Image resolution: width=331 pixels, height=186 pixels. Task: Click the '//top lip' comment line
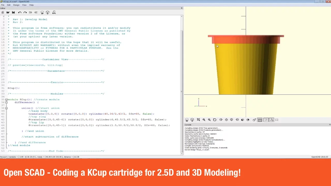tap(36, 122)
